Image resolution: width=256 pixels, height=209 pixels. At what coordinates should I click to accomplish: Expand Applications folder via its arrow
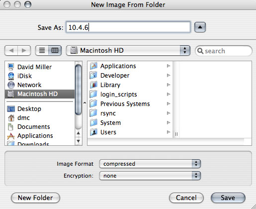[x=169, y=66]
